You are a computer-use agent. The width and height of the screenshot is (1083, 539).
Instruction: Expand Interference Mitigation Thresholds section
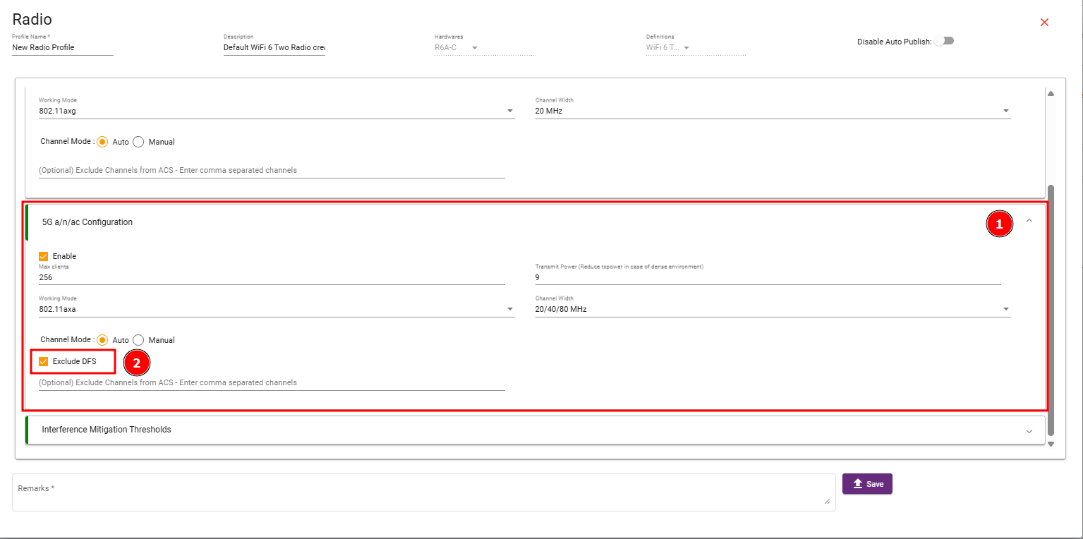(x=1029, y=430)
